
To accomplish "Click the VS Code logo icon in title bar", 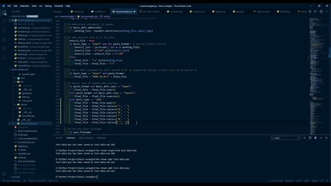I will pos(3,6).
